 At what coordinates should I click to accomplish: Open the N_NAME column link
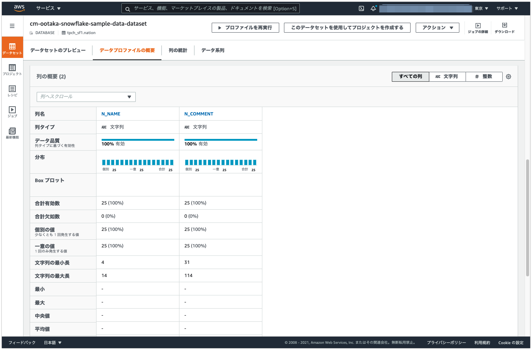[111, 114]
